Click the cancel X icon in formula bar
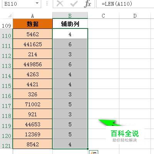 [60, 3]
